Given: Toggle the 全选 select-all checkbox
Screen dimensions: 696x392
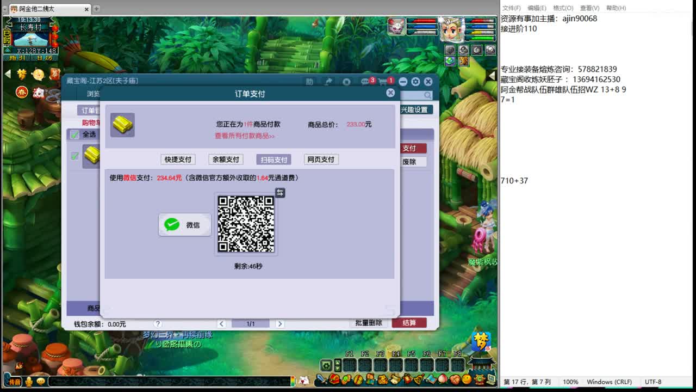Looking at the screenshot, I should 74,134.
